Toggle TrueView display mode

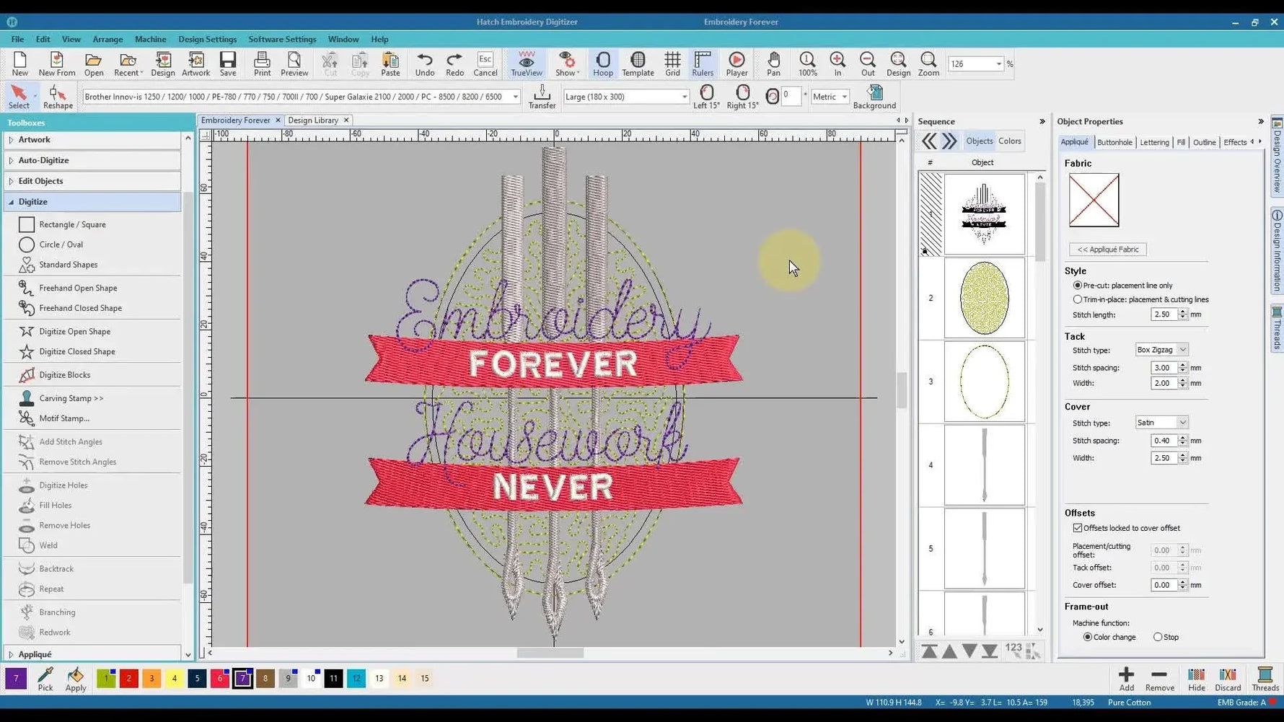tap(526, 63)
